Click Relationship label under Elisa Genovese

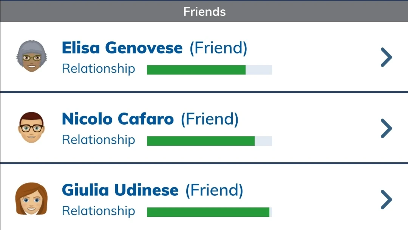tap(98, 69)
